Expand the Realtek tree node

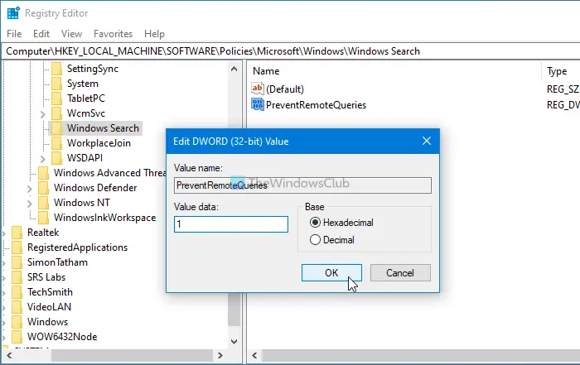[x=4, y=233]
